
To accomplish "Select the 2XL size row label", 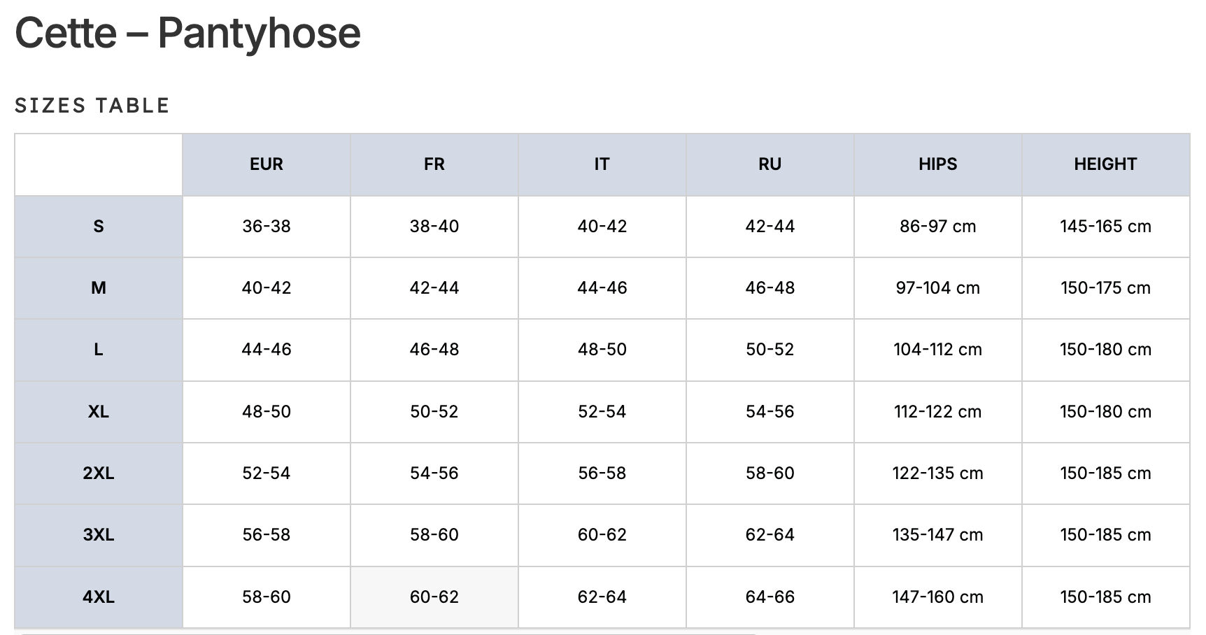I will (99, 473).
